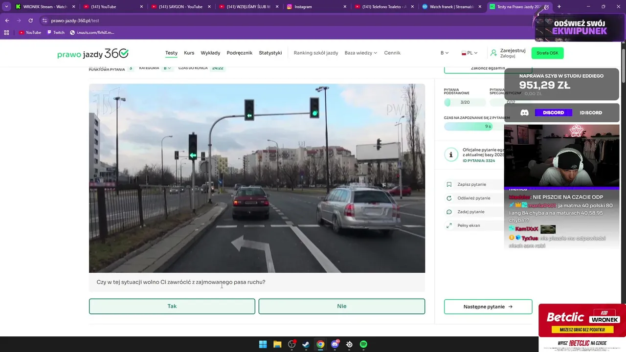626x352 pixels.
Task: Click the refresh icon beside Odśwież pytanie
Action: (x=449, y=198)
